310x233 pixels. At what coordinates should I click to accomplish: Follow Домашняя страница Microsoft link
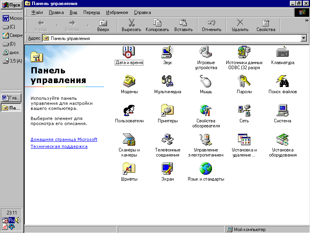point(64,139)
